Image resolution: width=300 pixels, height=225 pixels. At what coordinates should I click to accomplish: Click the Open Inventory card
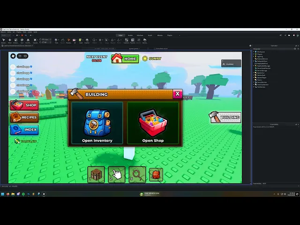tap(97, 123)
